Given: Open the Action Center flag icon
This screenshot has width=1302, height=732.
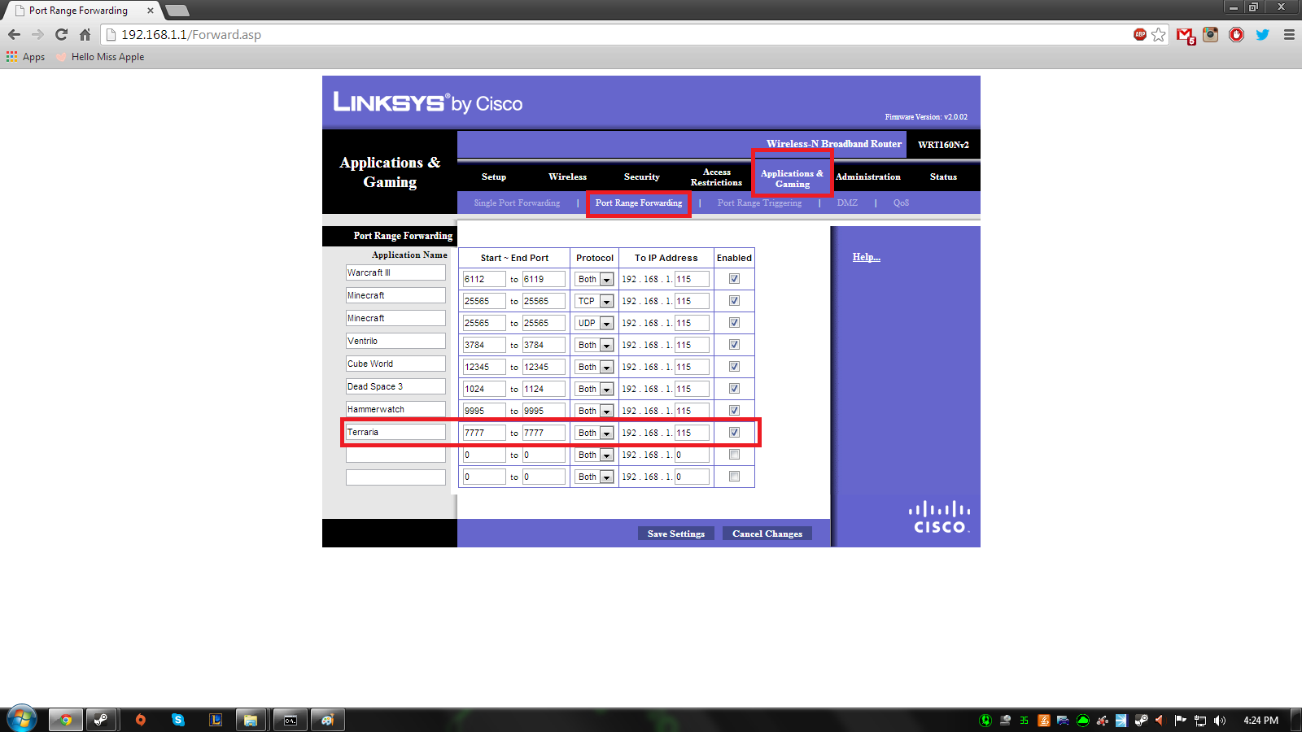Looking at the screenshot, I should [1180, 721].
